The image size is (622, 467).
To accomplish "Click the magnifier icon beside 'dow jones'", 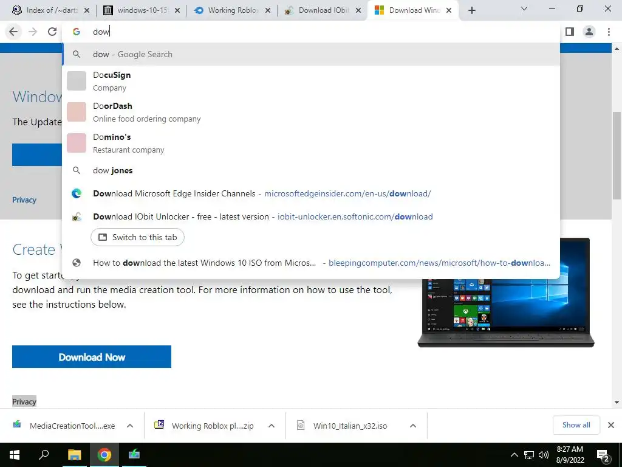I will pyautogui.click(x=77, y=170).
